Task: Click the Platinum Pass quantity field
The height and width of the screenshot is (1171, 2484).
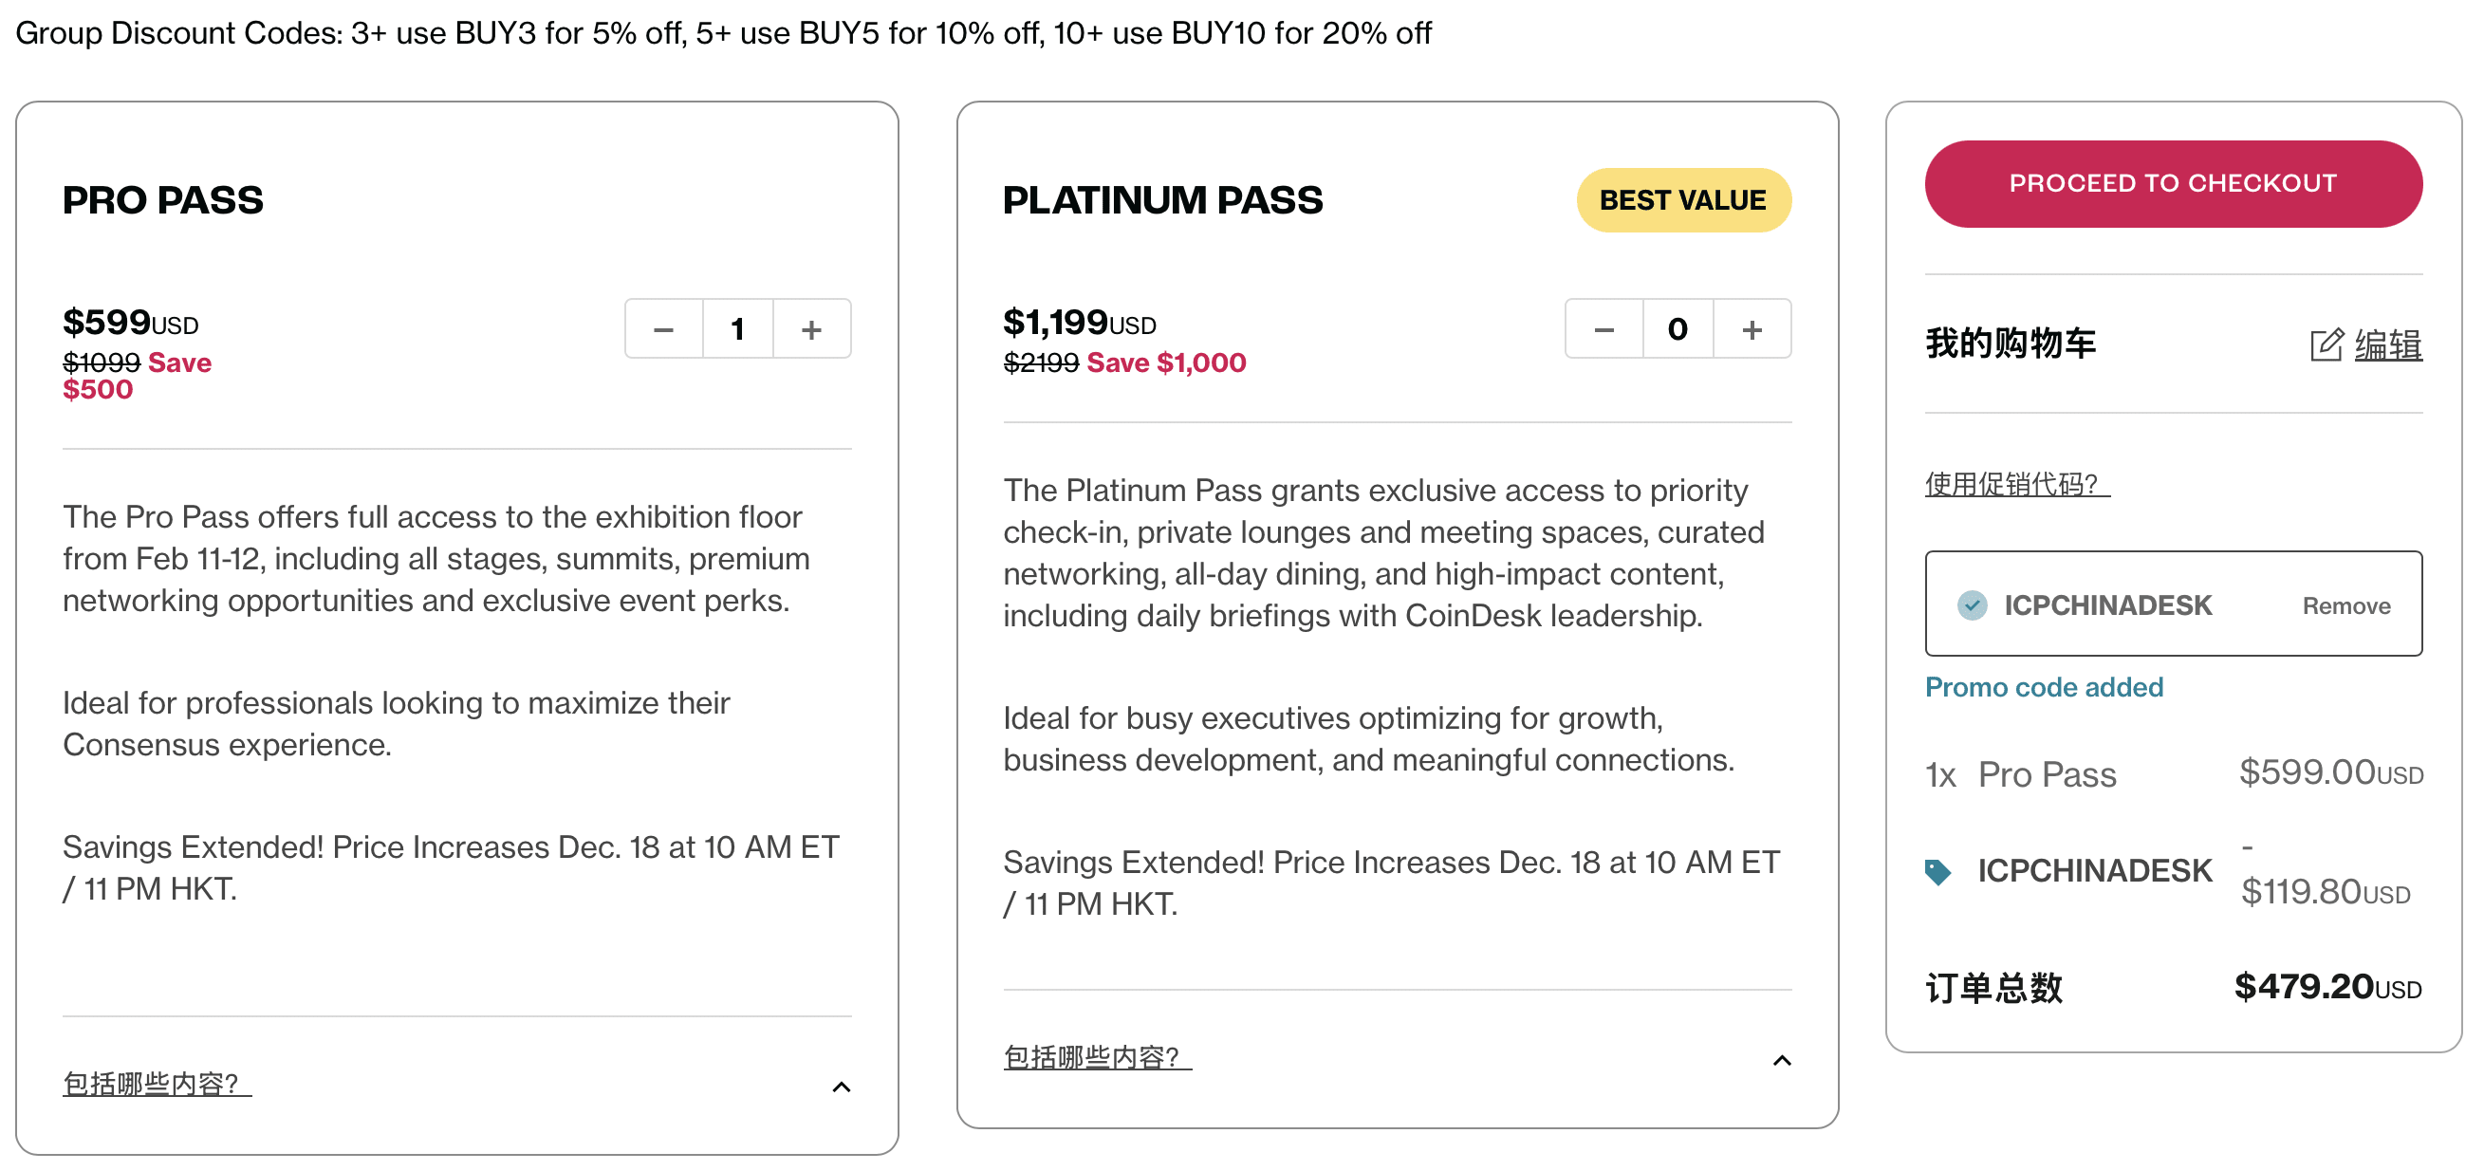Action: (1677, 329)
